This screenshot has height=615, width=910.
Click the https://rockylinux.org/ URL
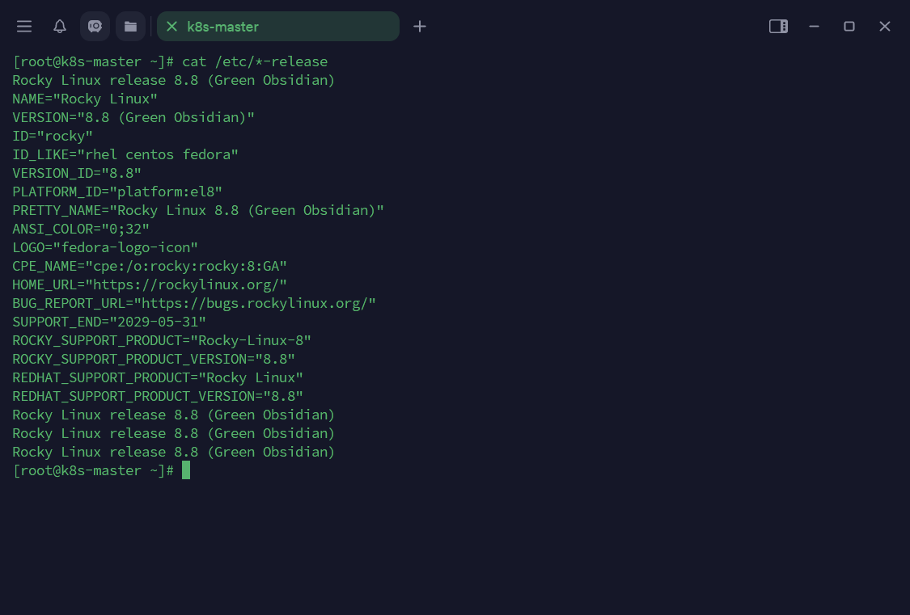point(186,284)
